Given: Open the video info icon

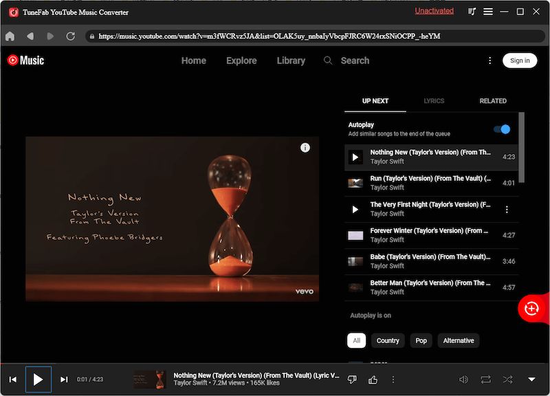Looking at the screenshot, I should click(305, 148).
